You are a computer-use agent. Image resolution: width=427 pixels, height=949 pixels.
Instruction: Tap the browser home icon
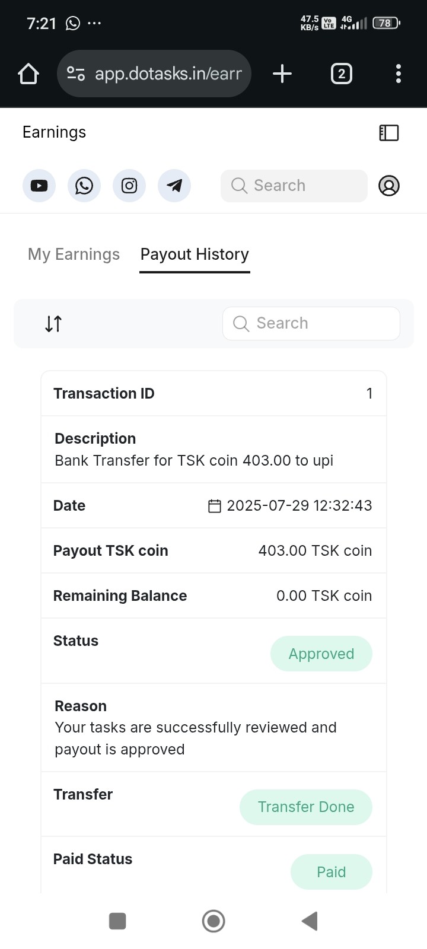pos(28,74)
